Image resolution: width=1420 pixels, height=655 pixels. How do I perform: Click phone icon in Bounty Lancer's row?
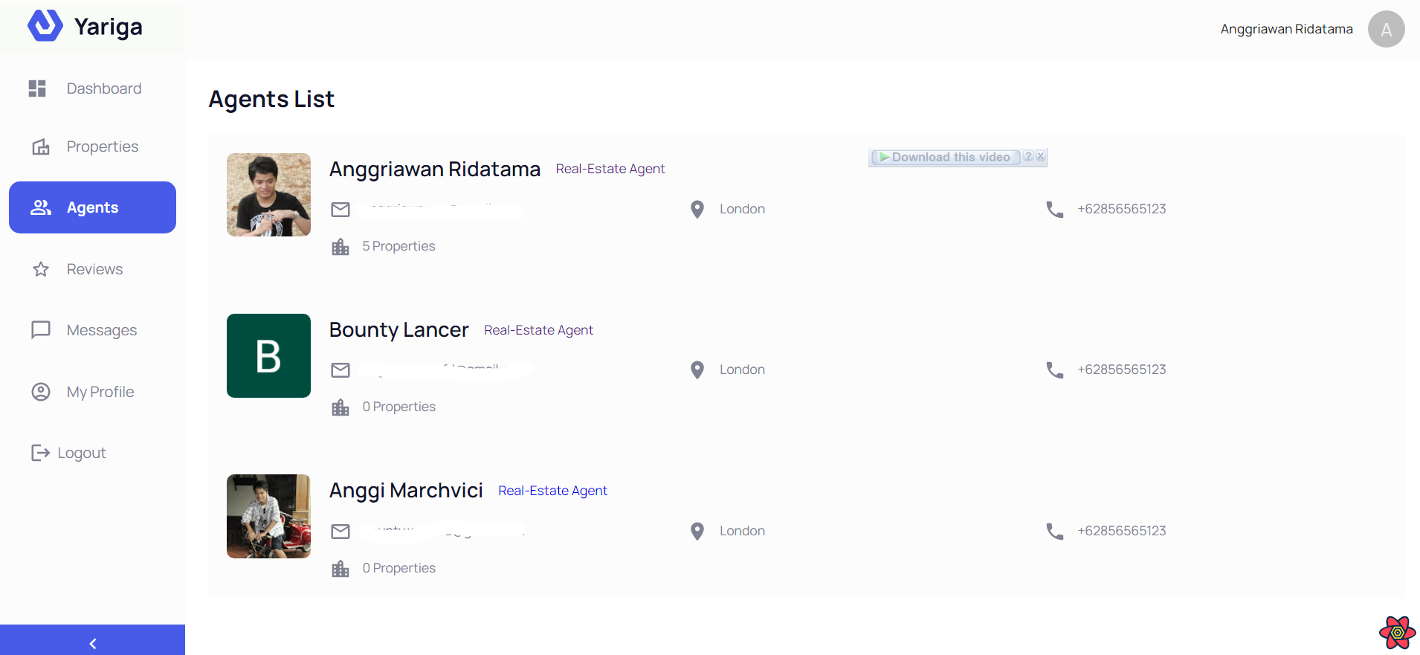(1055, 370)
